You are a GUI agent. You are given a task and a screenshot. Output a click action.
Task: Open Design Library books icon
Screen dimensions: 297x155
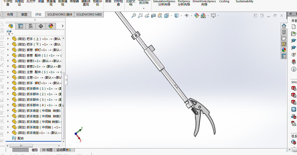pos(284,32)
